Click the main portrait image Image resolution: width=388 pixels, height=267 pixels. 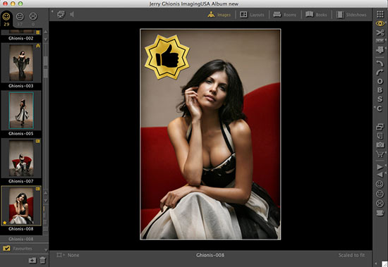pos(210,135)
